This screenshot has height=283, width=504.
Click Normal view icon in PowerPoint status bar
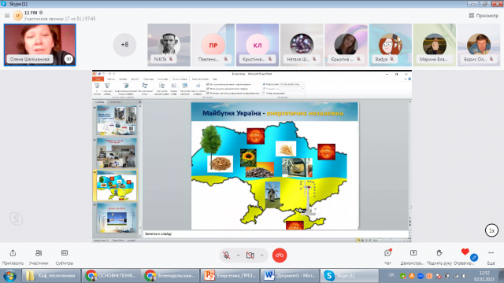(358, 240)
